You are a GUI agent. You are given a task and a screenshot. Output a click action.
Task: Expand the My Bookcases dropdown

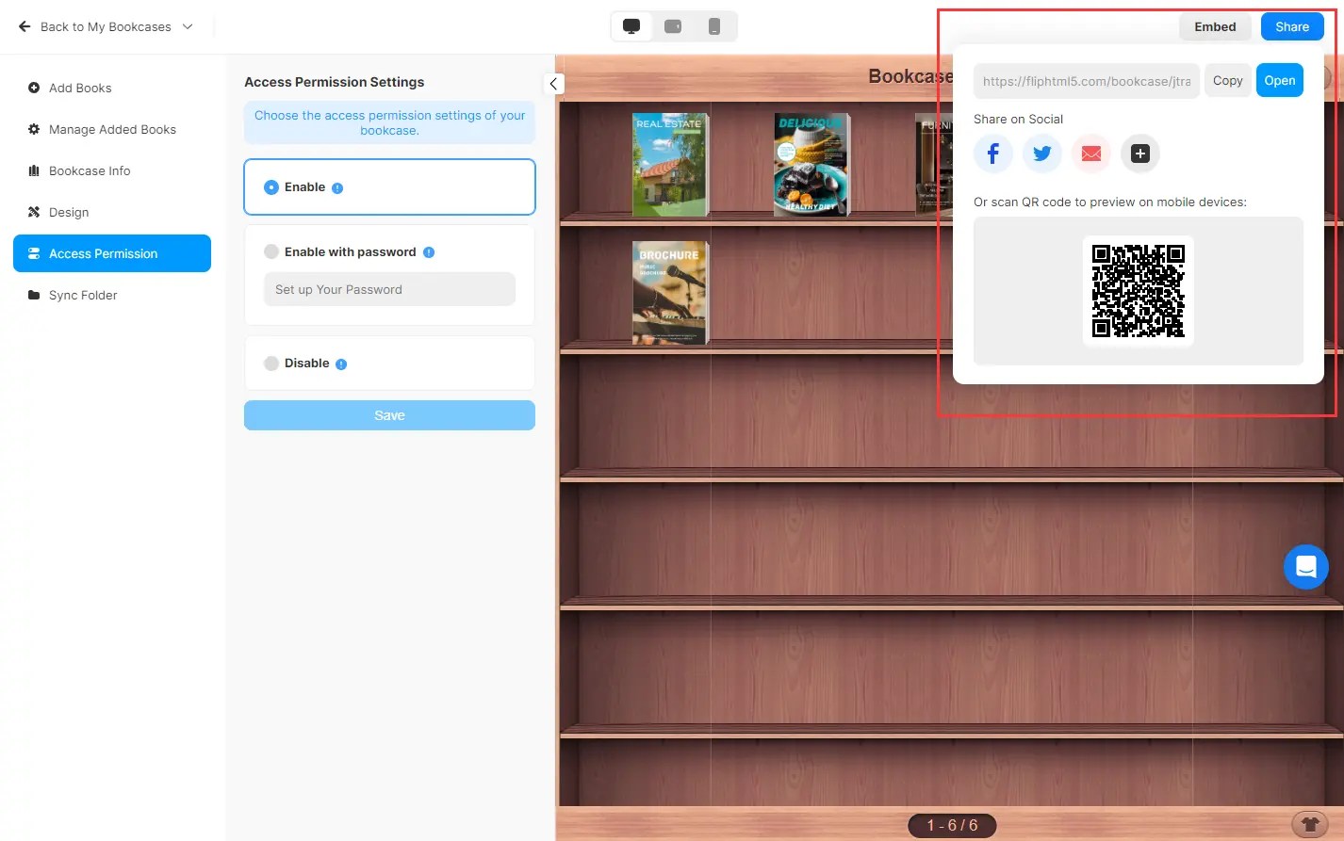(x=188, y=26)
